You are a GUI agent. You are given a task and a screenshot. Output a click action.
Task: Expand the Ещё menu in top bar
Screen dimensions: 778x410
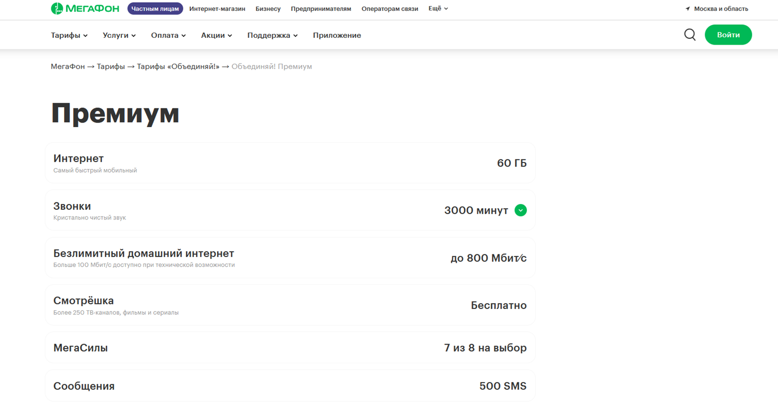(x=438, y=9)
